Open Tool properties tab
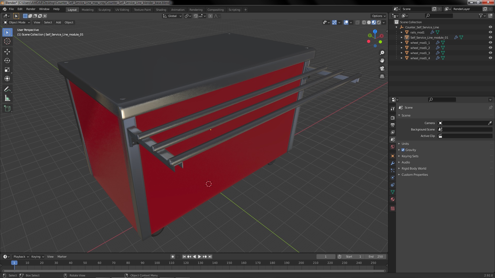The height and width of the screenshot is (278, 495). point(393,109)
